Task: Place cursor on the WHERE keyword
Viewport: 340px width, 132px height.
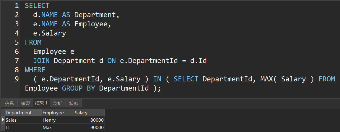Action: 35,70
